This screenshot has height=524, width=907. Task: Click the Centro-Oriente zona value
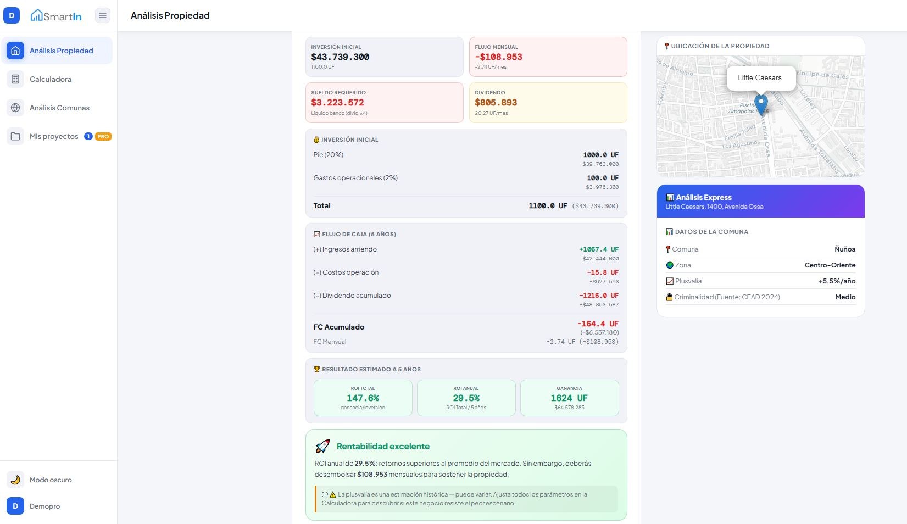[830, 265]
